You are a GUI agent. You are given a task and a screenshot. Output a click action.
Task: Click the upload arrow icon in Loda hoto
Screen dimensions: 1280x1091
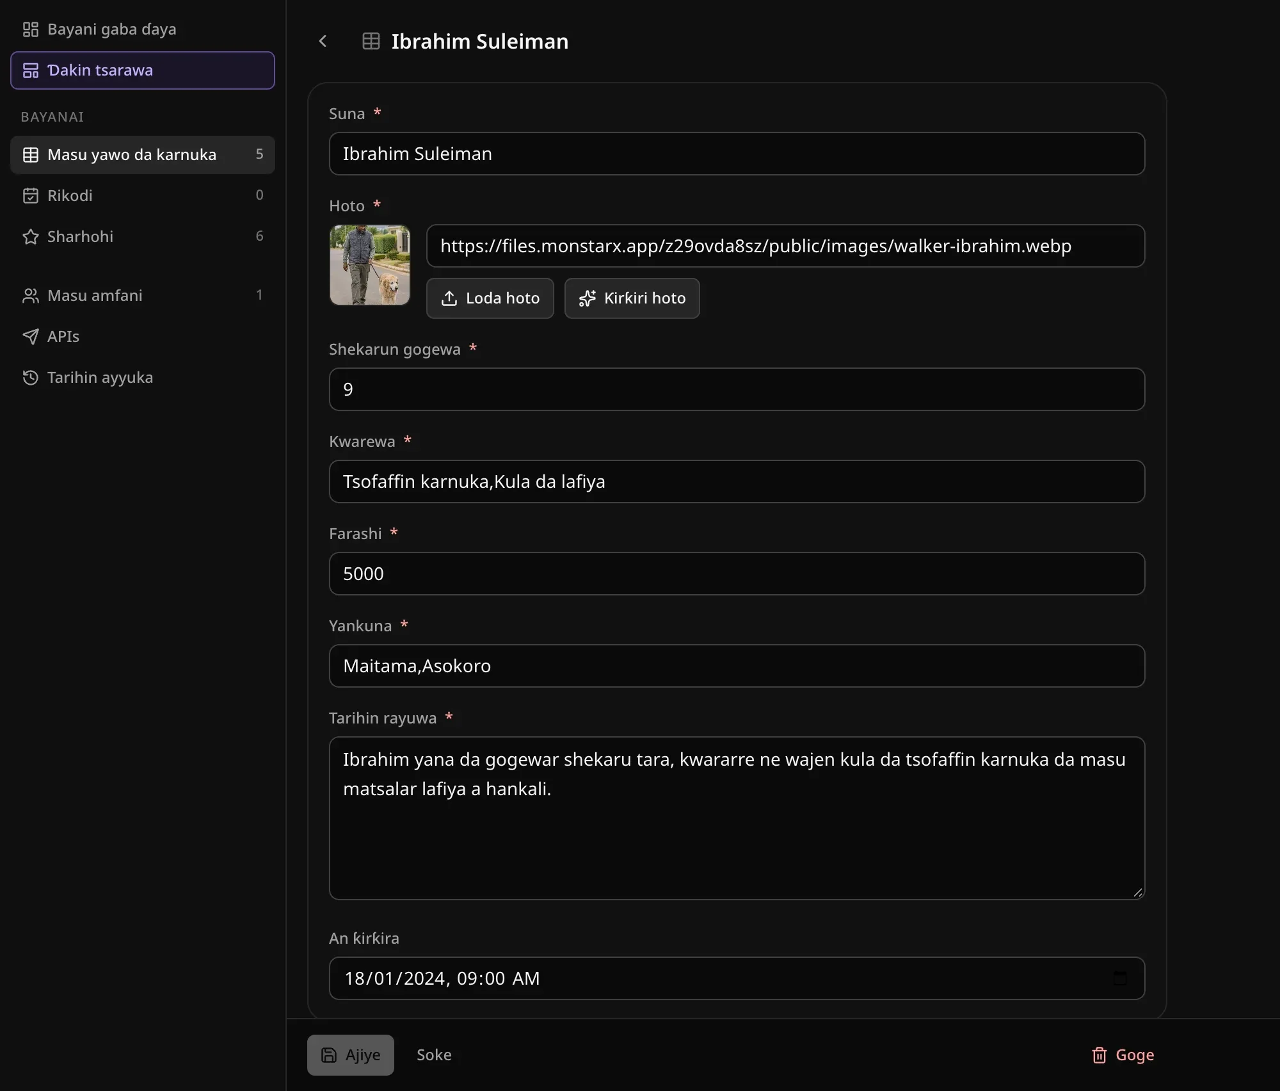449,298
